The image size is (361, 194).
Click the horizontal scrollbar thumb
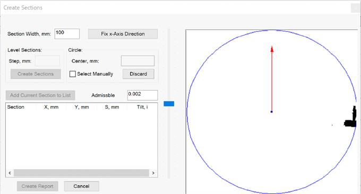[82, 173]
